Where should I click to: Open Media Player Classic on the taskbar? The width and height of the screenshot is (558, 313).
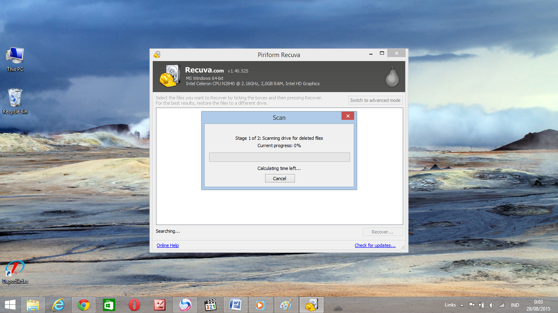point(210,305)
